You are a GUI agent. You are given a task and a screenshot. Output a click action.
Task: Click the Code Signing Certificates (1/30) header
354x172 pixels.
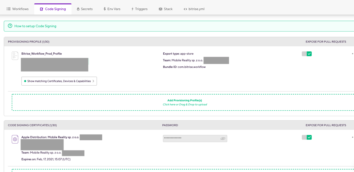pos(32,125)
